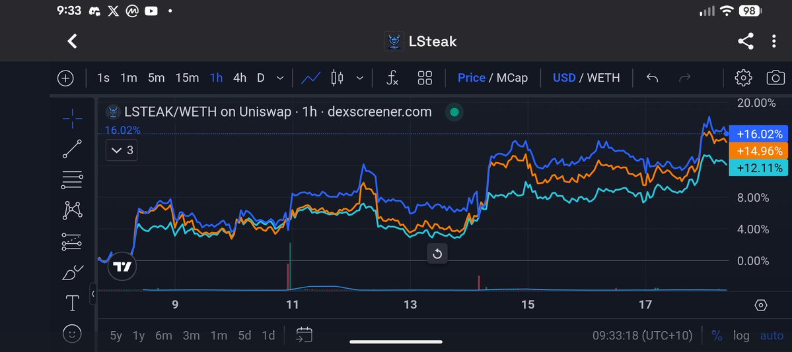Image resolution: width=792 pixels, height=352 pixels.
Task: Share the LSteak chart
Action: pos(746,42)
